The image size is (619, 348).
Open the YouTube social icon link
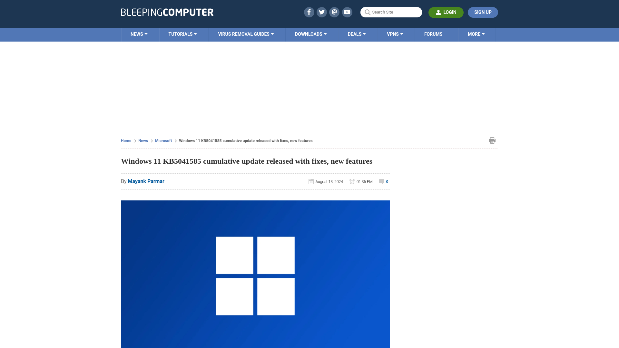click(x=347, y=12)
